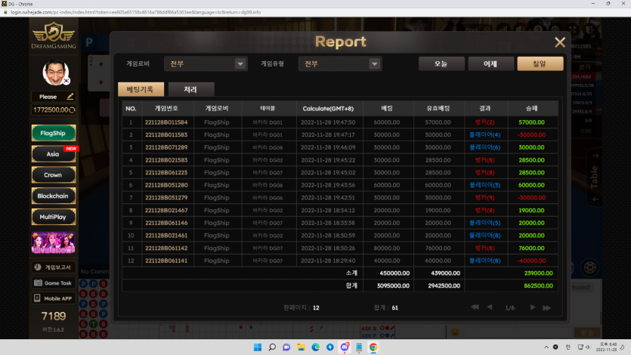Image resolution: width=631 pixels, height=355 pixels.
Task: Expand the side Table panel tab
Action: pos(595,177)
